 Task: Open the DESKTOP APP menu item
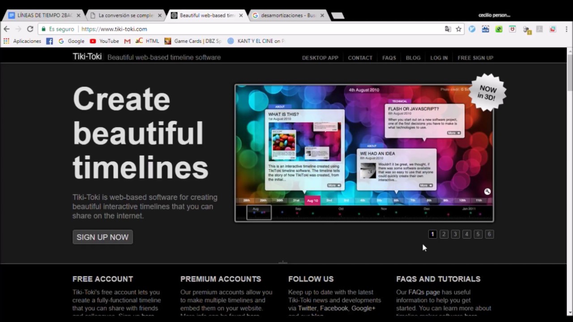[320, 58]
